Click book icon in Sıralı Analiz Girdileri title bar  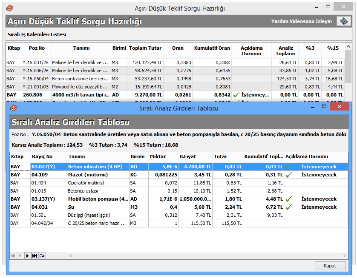(13, 108)
